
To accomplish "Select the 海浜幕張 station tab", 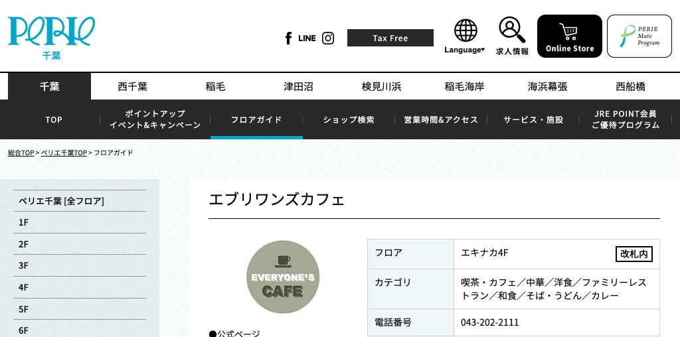I will point(547,87).
